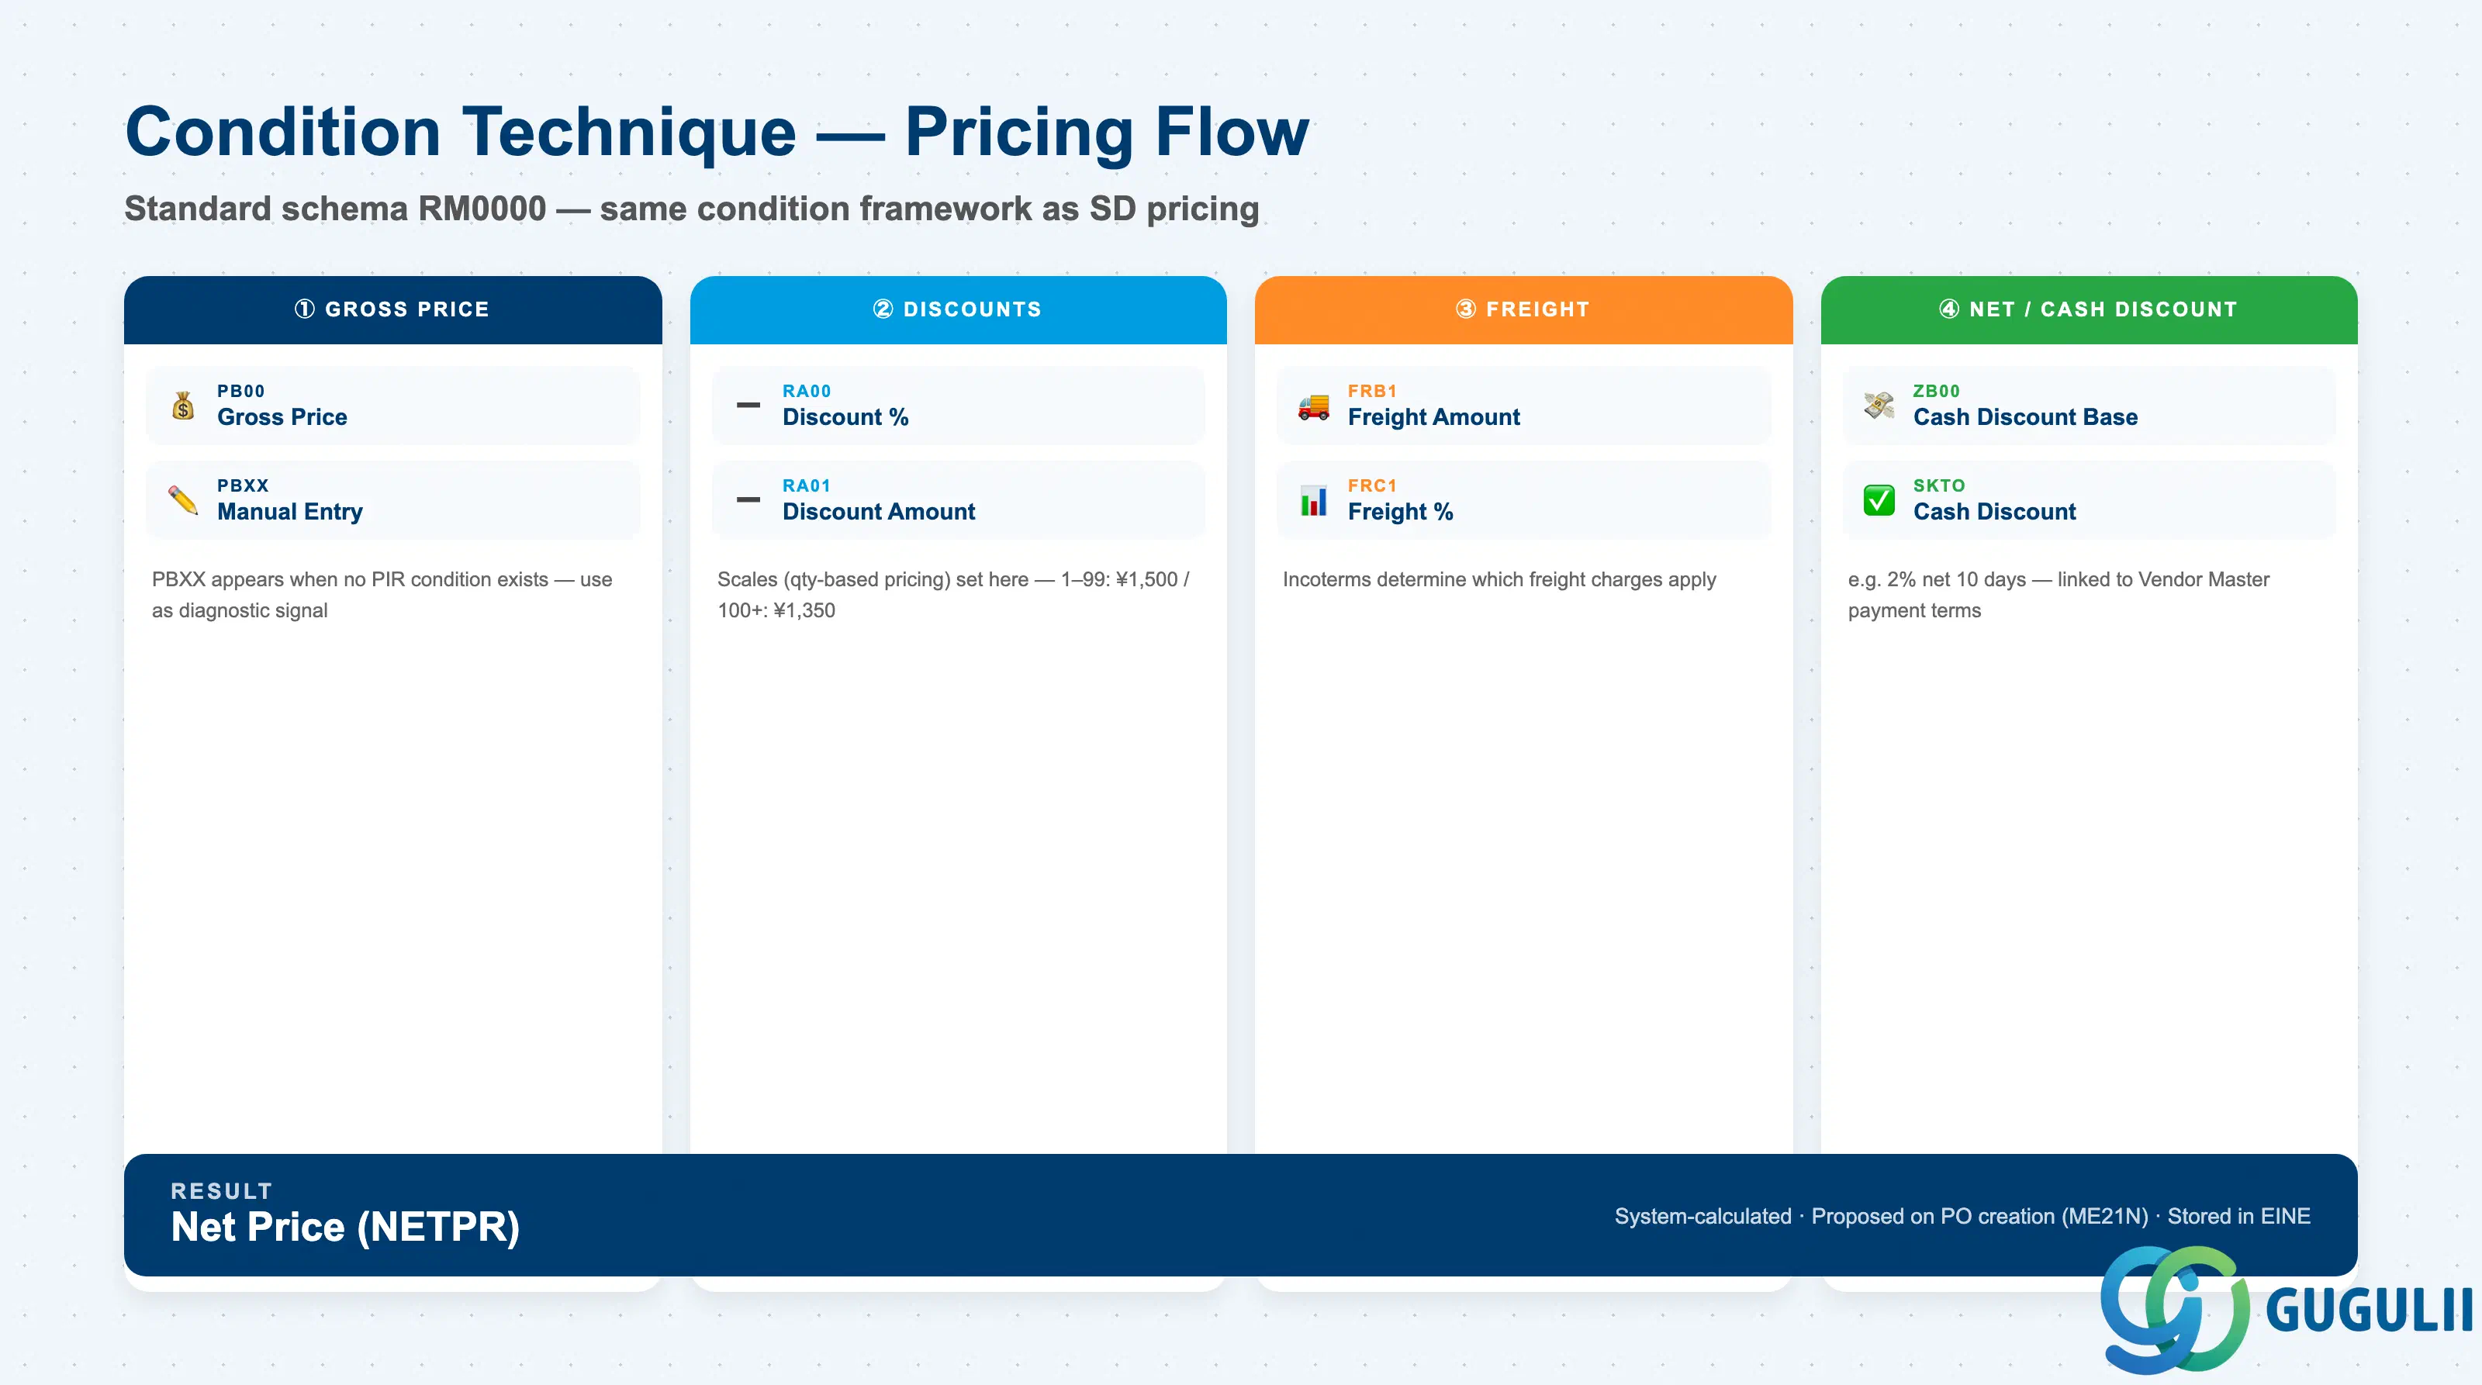This screenshot has width=2482, height=1385.
Task: Click the minus icon beside RA01
Action: (748, 500)
